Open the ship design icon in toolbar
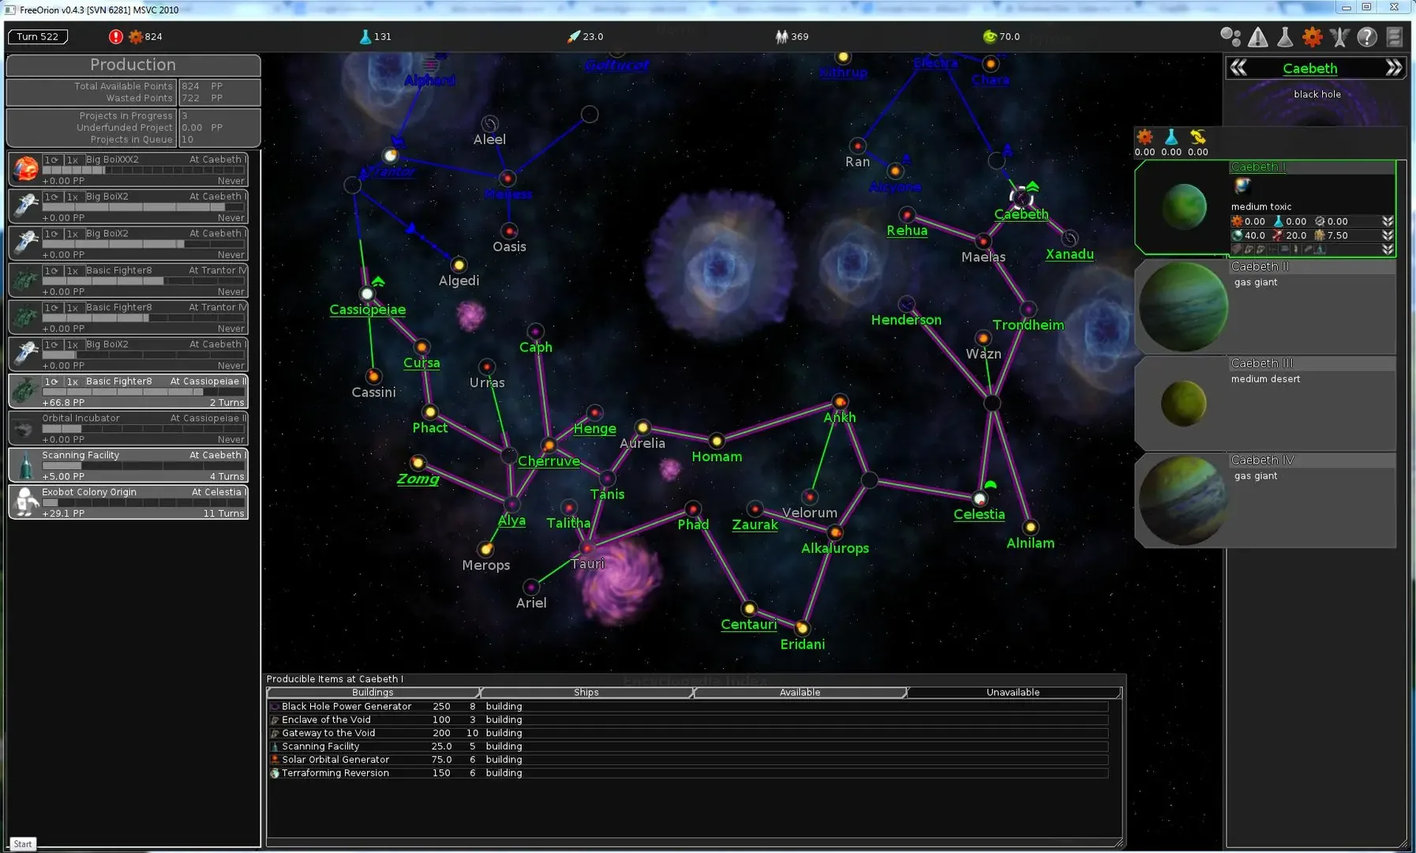Image resolution: width=1416 pixels, height=853 pixels. pyautogui.click(x=1339, y=36)
